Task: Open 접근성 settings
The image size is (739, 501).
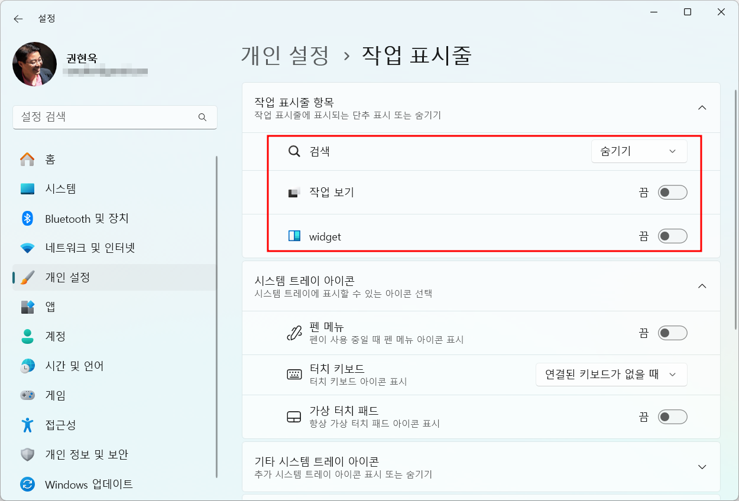Action: point(61,425)
